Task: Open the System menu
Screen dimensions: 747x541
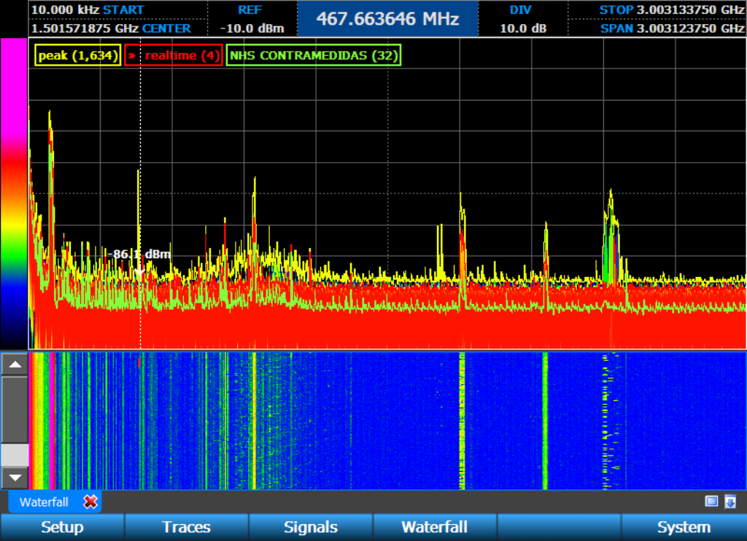Action: point(684,527)
